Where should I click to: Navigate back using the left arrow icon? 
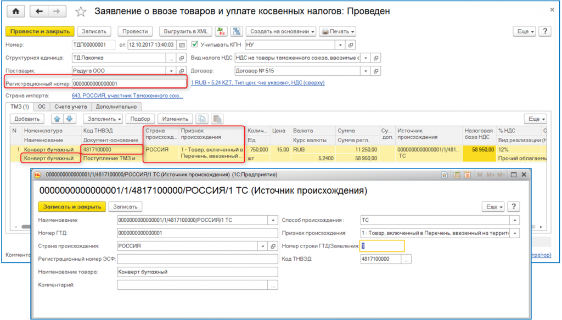point(40,11)
